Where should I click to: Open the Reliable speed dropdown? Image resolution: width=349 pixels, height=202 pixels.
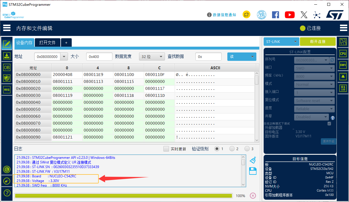click(x=314, y=109)
